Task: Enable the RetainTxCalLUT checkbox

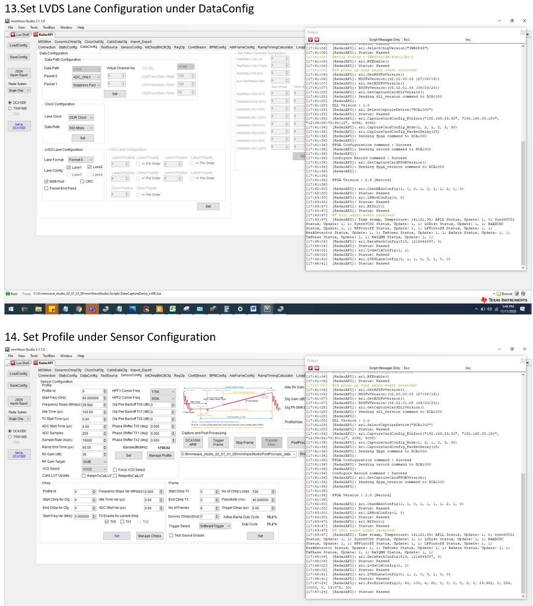Action: pos(84,476)
